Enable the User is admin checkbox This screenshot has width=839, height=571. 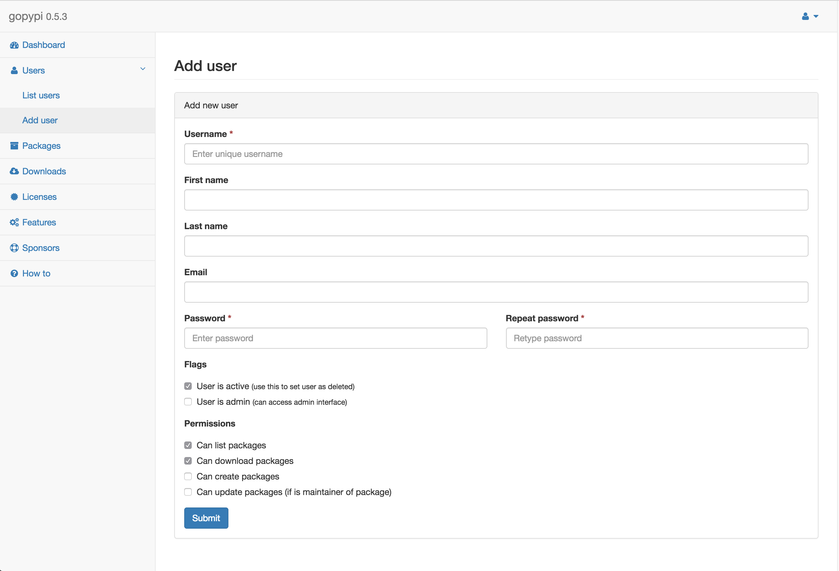(188, 402)
